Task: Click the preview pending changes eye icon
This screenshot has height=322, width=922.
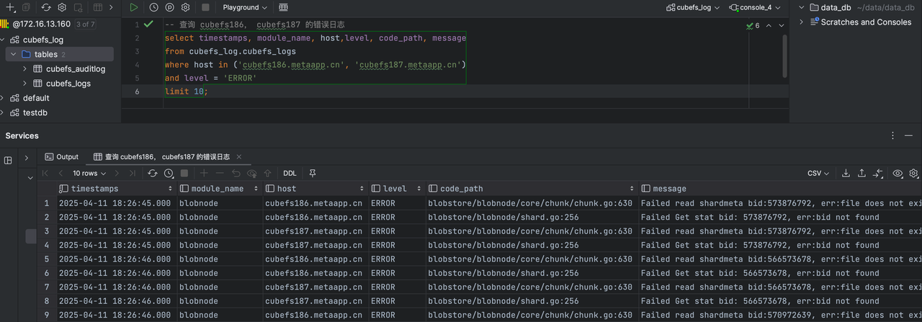Action: 251,173
